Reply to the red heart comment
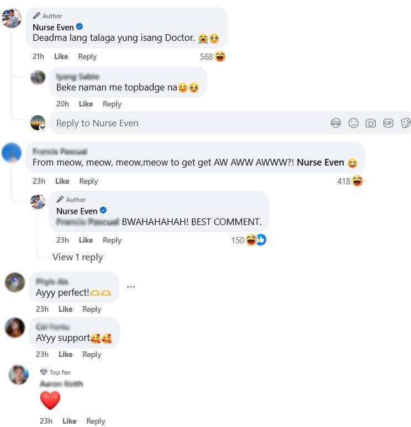 click(96, 421)
